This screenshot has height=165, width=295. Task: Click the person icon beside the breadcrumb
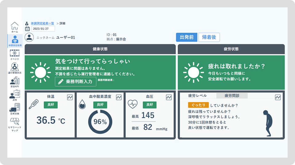[27, 23]
